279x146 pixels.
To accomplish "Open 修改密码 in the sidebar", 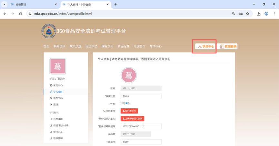I will [x=58, y=98].
